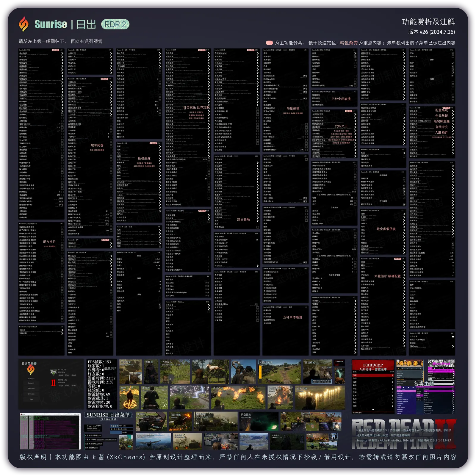The height and width of the screenshot is (476, 476).
Task: Click the Pikachu theme preview image
Action: 410,364
